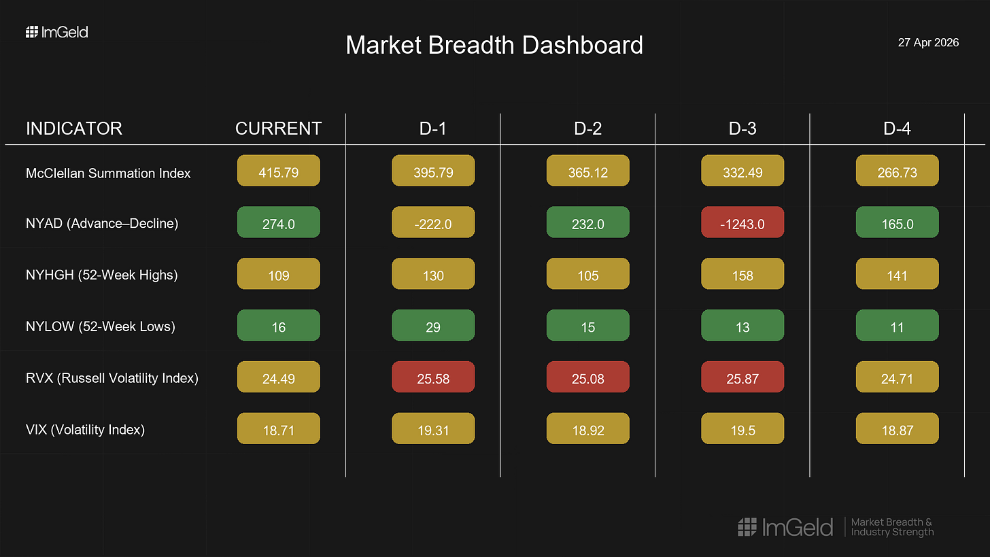The image size is (990, 557).
Task: Select the CURRENT column header
Action: click(279, 129)
